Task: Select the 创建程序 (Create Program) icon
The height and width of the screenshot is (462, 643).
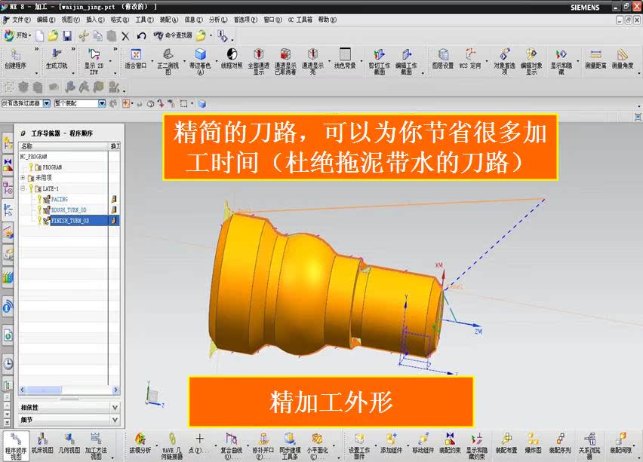Action: tap(16, 60)
